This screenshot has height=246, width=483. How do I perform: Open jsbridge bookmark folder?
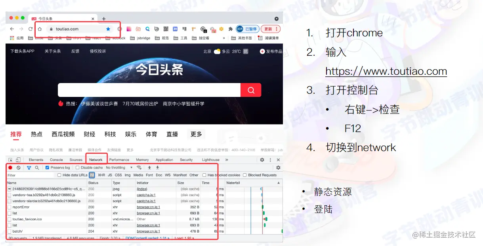click(140, 38)
